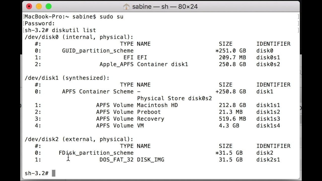This screenshot has height=181, width=322.
Task: Click the FDisk_partition_scheme type text
Action: point(96,153)
